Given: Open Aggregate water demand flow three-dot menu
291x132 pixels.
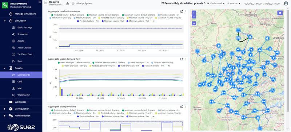Looking at the screenshot, I should [186, 59].
